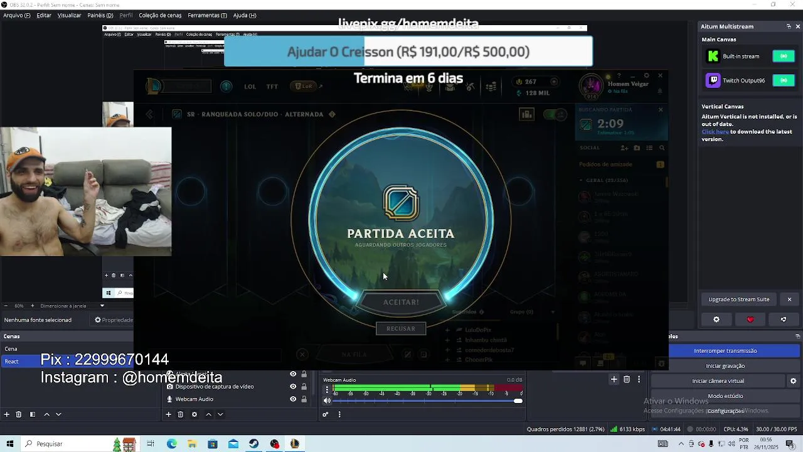Add a new source with plus icon
This screenshot has height=452, width=803.
[168, 414]
